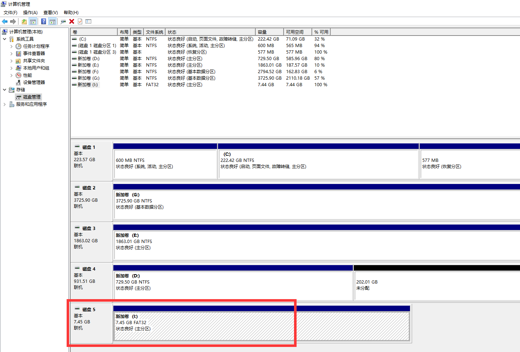Click the properties page checkmark icon
Screen dimensions: 520x352
point(80,21)
